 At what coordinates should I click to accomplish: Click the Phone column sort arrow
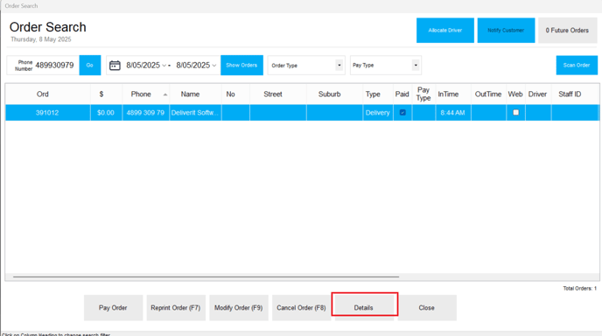tap(165, 94)
